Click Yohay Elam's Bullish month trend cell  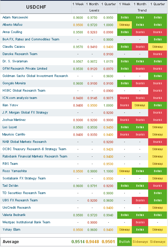point(140,230)
